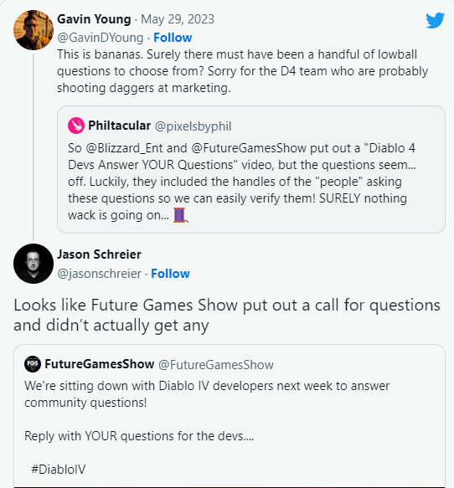The height and width of the screenshot is (488, 454).
Task: Click the Philtacular name in quoted tweet
Action: tap(120, 126)
